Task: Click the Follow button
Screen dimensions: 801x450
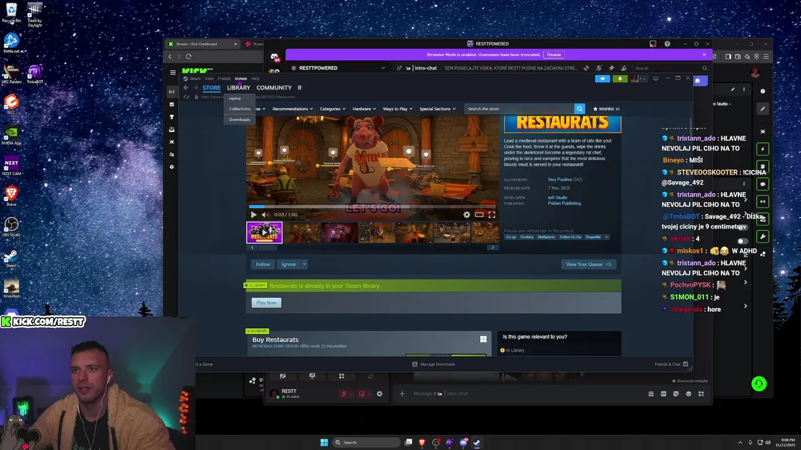Action: tap(263, 264)
